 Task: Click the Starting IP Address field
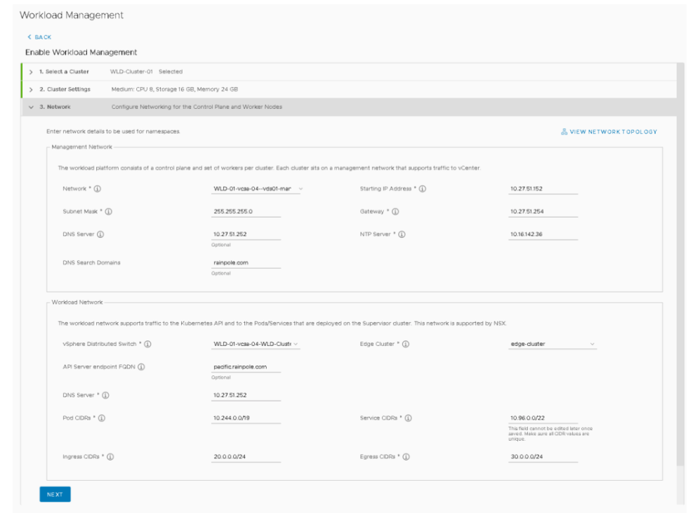tap(543, 189)
